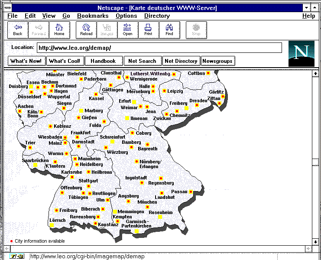Click the Lörrach yellow square
Screen dimensions: 321x260
coord(52,225)
